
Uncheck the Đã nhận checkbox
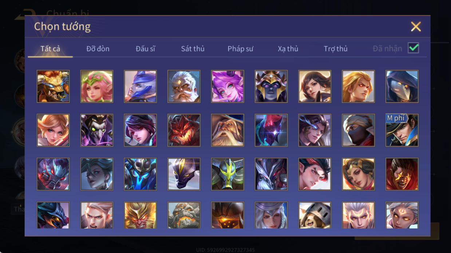(x=413, y=48)
